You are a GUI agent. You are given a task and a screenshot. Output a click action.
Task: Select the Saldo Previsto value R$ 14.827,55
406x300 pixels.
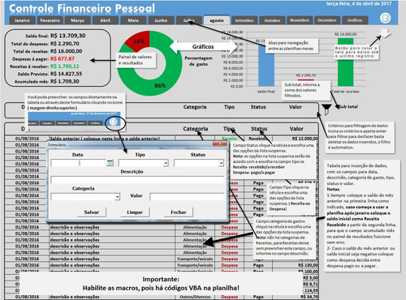click(x=67, y=74)
